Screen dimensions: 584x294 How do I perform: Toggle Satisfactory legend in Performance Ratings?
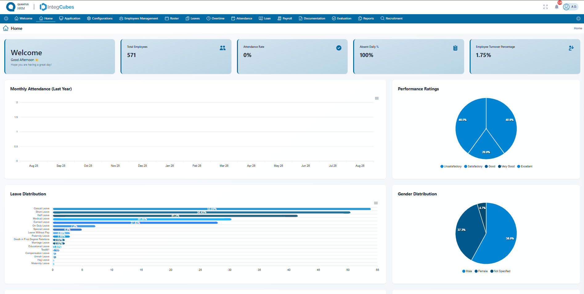click(x=473, y=166)
